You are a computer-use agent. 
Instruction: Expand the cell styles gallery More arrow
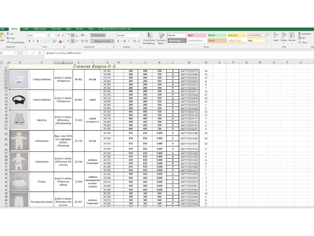268,42
